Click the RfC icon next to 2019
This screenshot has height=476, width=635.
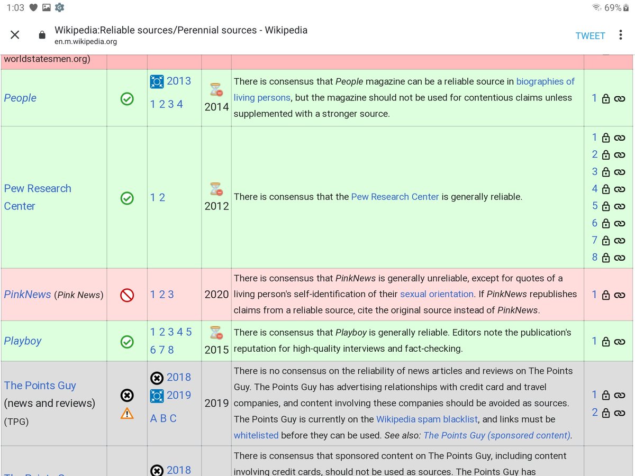(x=157, y=395)
